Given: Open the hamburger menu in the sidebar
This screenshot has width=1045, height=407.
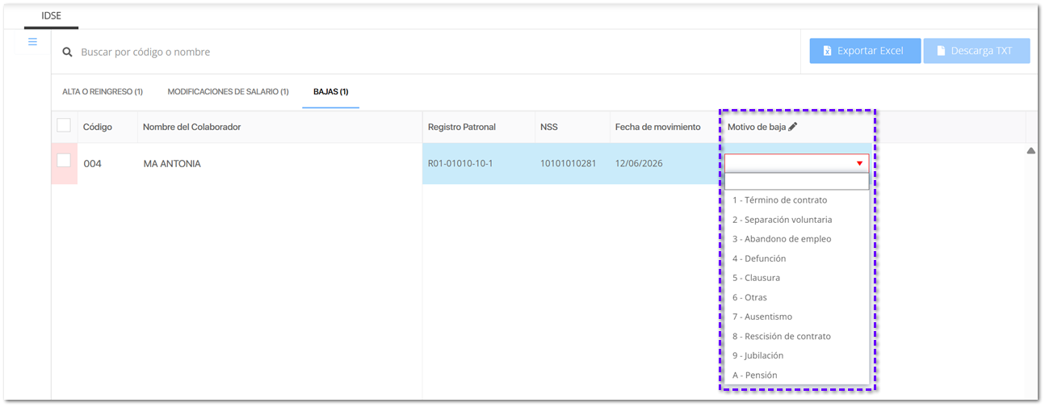Looking at the screenshot, I should coord(32,41).
